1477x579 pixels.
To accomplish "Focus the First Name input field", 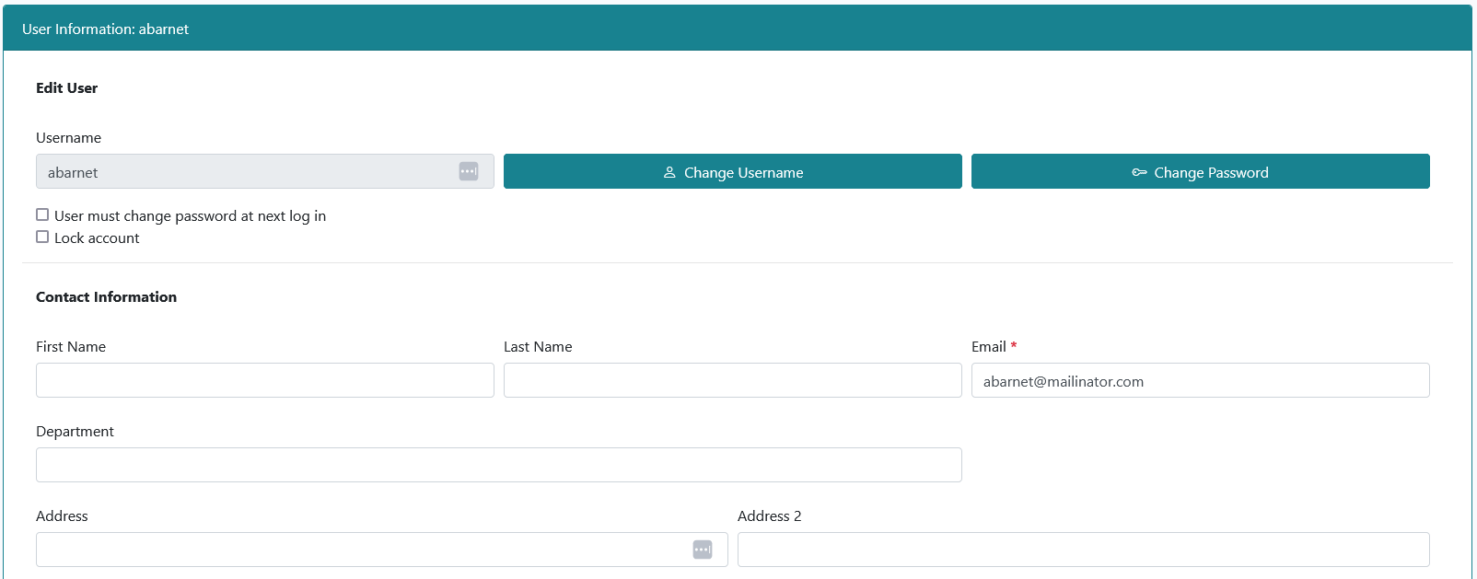I will [x=265, y=380].
